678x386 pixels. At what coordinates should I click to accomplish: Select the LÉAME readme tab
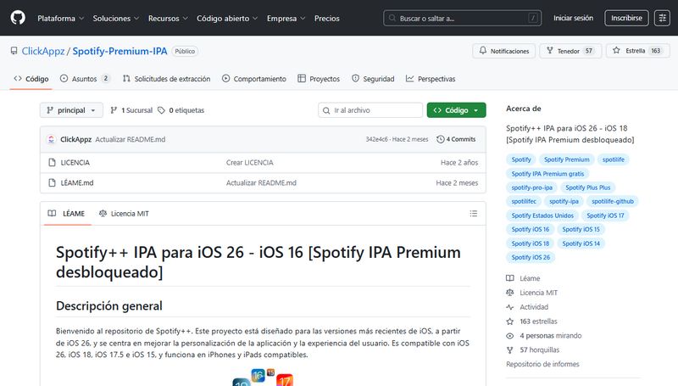tap(66, 213)
